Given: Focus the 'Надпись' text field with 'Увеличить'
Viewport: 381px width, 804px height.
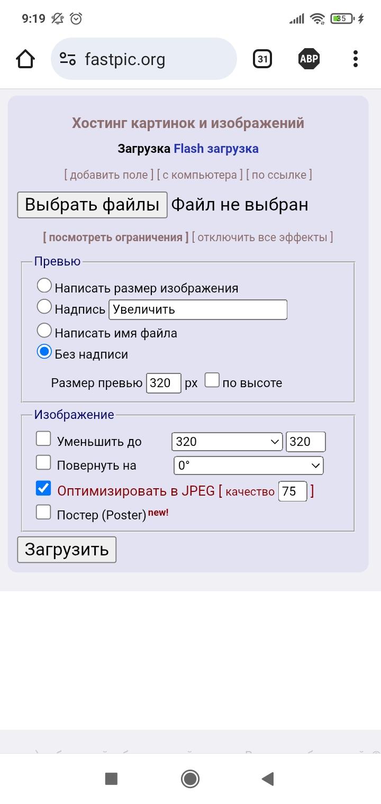Looking at the screenshot, I should 197,309.
